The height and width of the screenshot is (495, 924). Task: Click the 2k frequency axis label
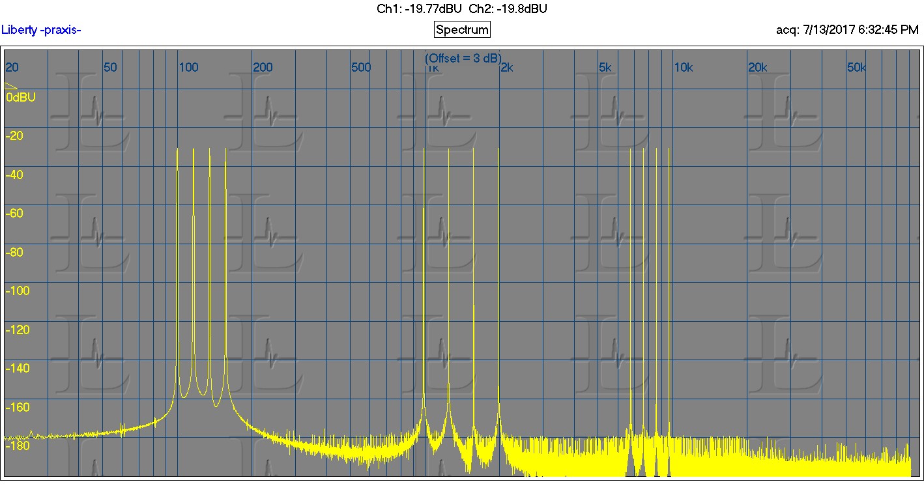click(508, 67)
